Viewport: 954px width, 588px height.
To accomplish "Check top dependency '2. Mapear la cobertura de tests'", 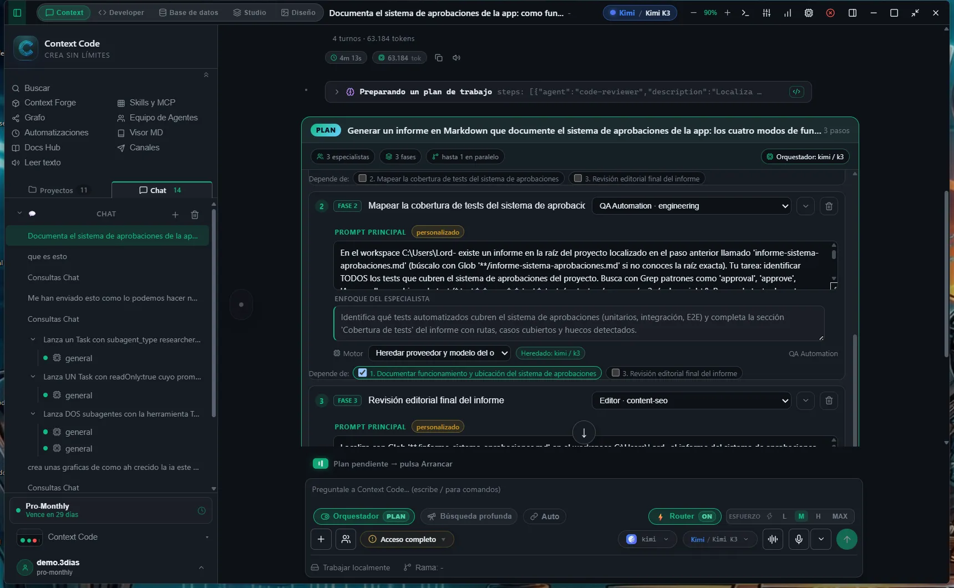I will pos(363,179).
